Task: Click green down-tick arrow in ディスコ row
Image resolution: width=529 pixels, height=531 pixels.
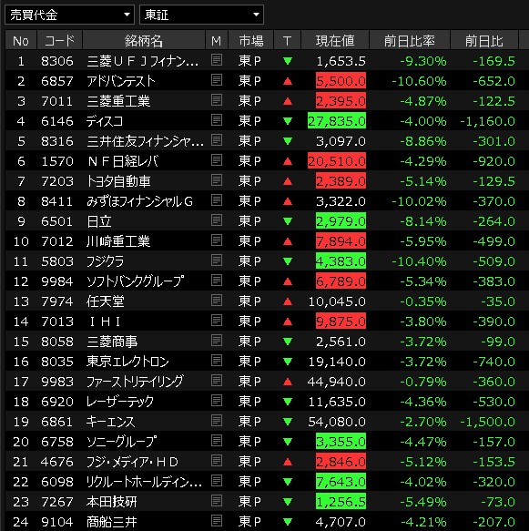Action: (288, 121)
